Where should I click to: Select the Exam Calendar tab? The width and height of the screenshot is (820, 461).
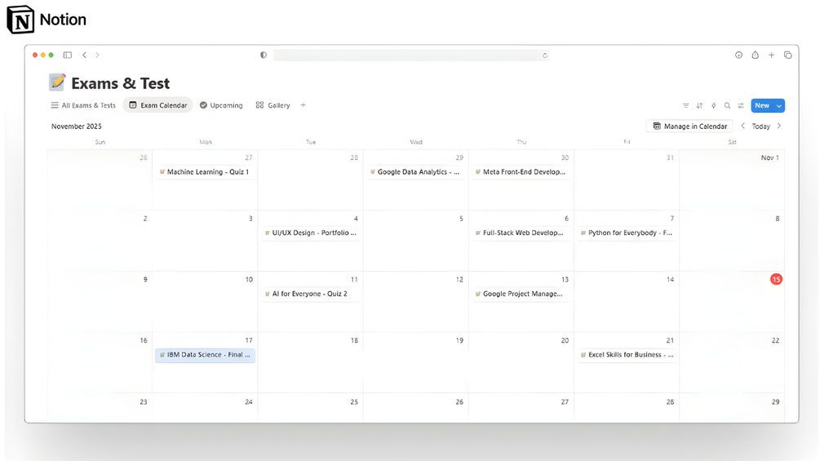point(158,105)
